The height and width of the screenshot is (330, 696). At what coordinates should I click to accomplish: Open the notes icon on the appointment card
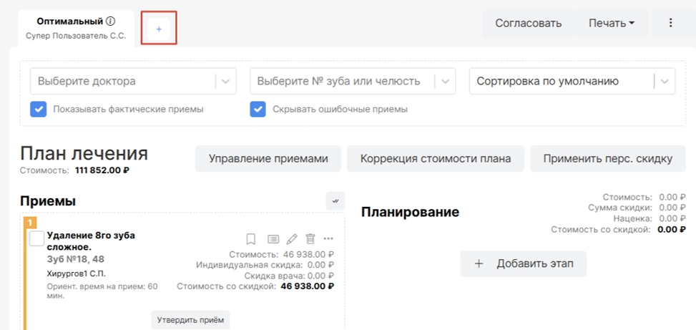coord(273,238)
